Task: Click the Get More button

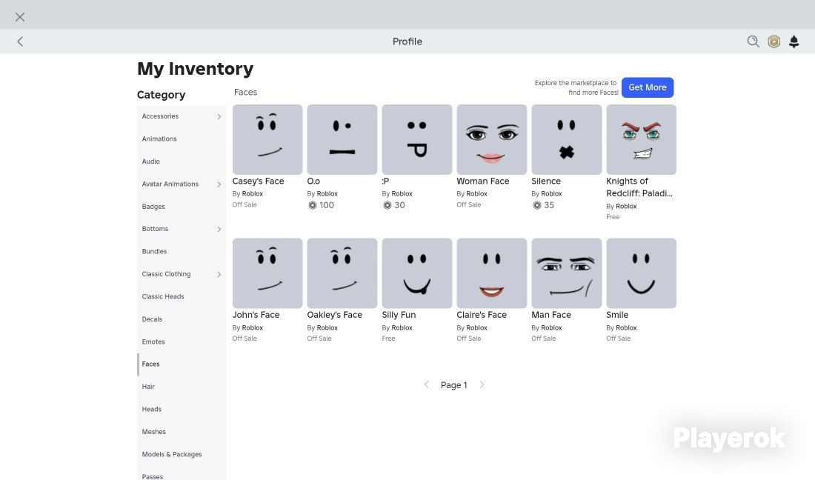Action: (647, 87)
